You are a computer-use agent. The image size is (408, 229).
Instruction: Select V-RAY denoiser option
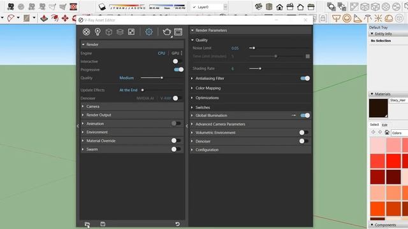click(166, 98)
